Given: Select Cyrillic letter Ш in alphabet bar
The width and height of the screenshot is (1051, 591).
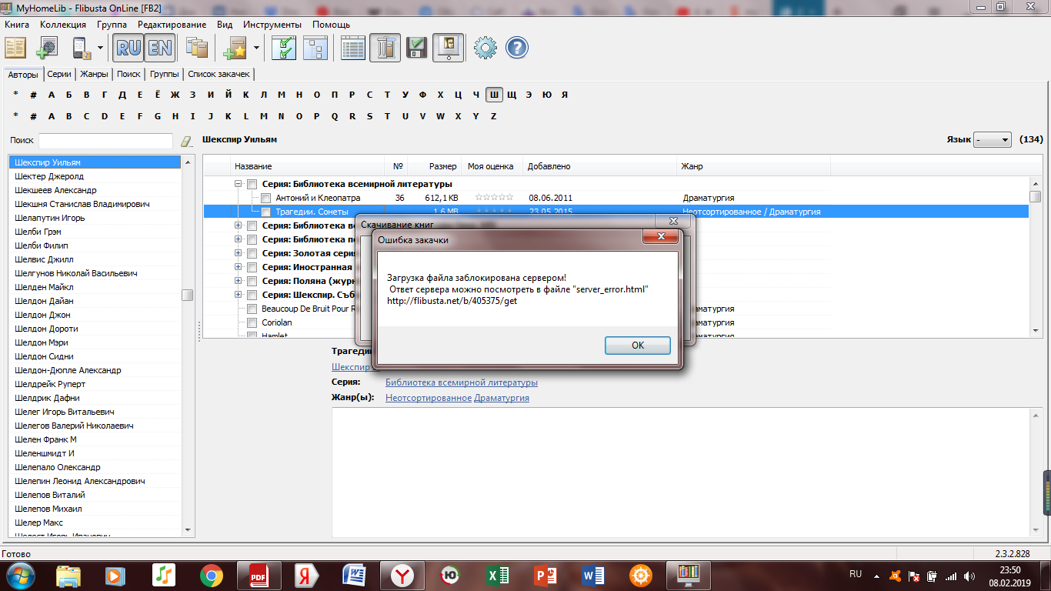Looking at the screenshot, I should (494, 95).
